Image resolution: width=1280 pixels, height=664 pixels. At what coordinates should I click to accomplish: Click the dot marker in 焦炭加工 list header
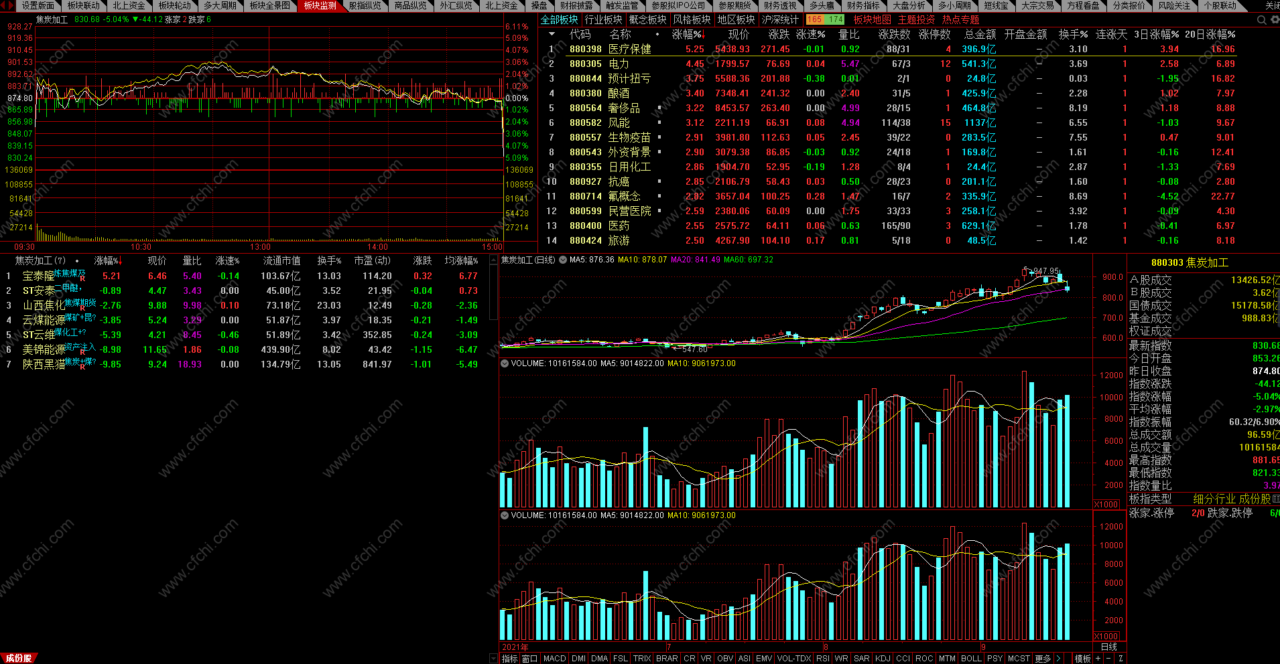pyautogui.click(x=77, y=261)
